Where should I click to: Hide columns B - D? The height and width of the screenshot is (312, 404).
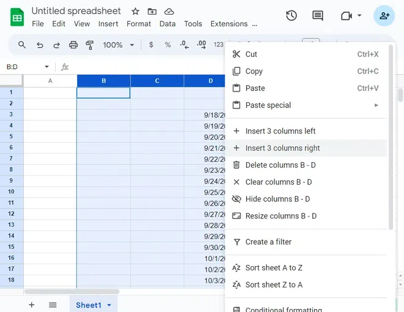click(277, 199)
